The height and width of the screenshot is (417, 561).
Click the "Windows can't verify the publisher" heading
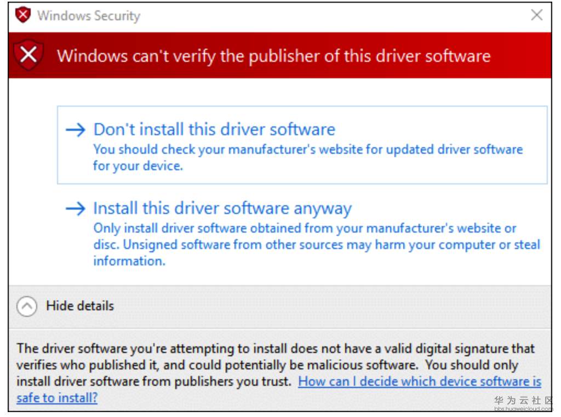273,56
